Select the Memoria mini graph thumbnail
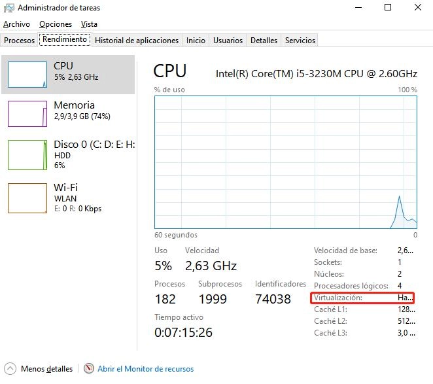The width and height of the screenshot is (433, 384). pos(27,114)
